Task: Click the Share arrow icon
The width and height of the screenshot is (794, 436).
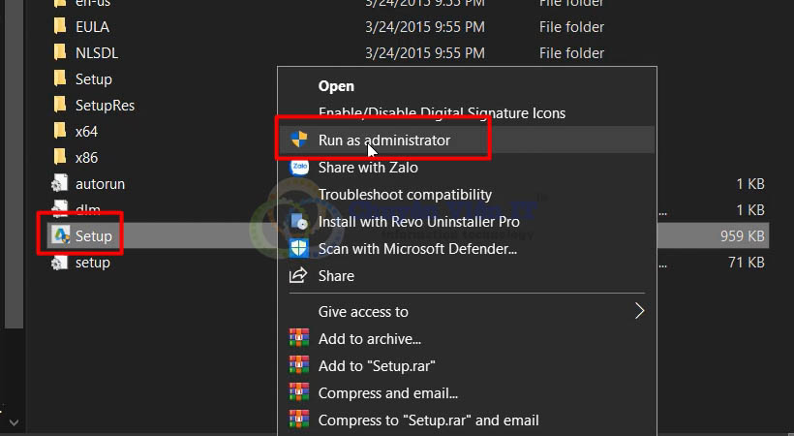Action: click(x=298, y=275)
